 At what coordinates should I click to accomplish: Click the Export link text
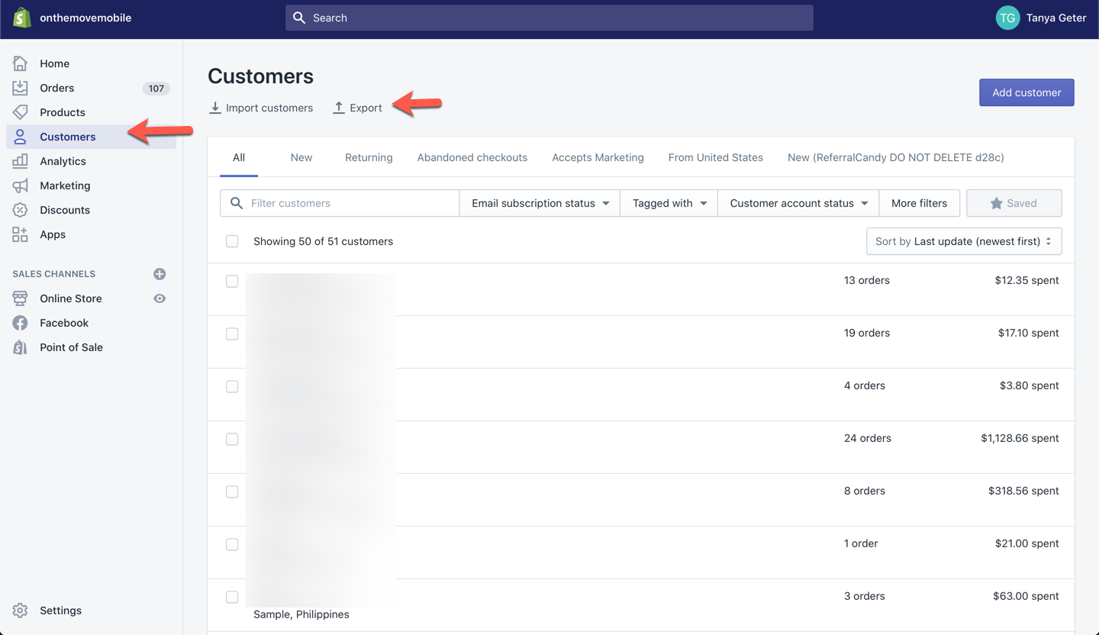[x=366, y=108]
